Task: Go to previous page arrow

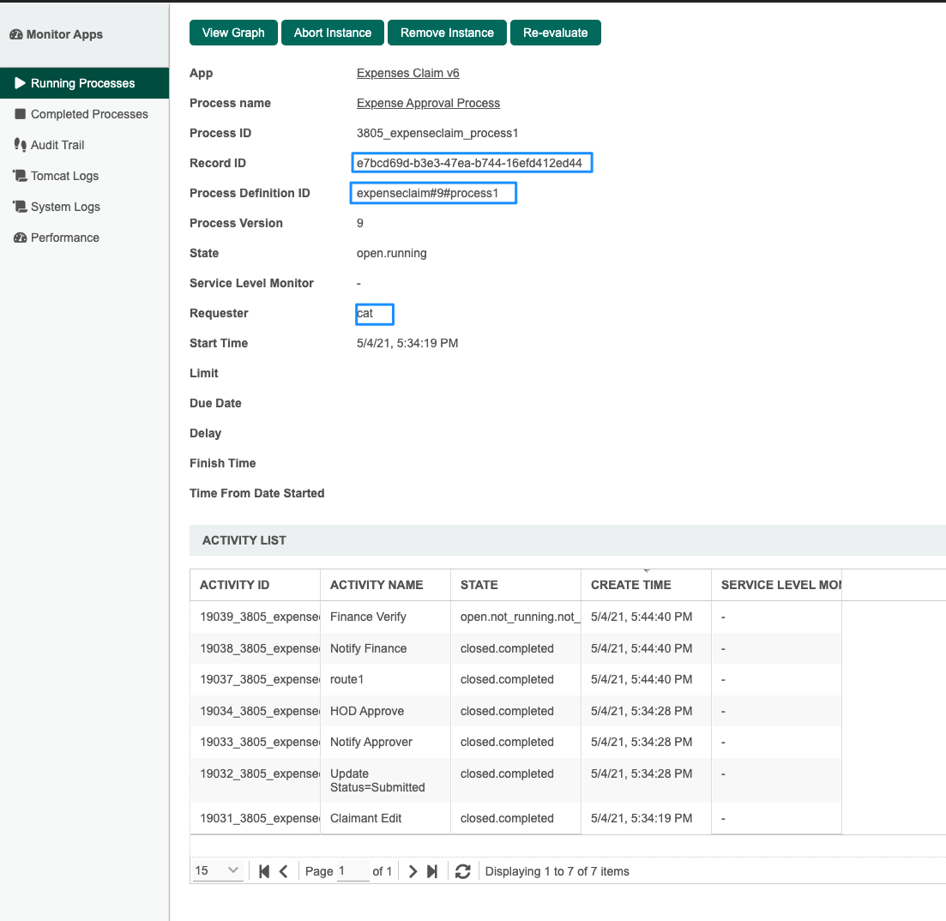Action: (284, 871)
